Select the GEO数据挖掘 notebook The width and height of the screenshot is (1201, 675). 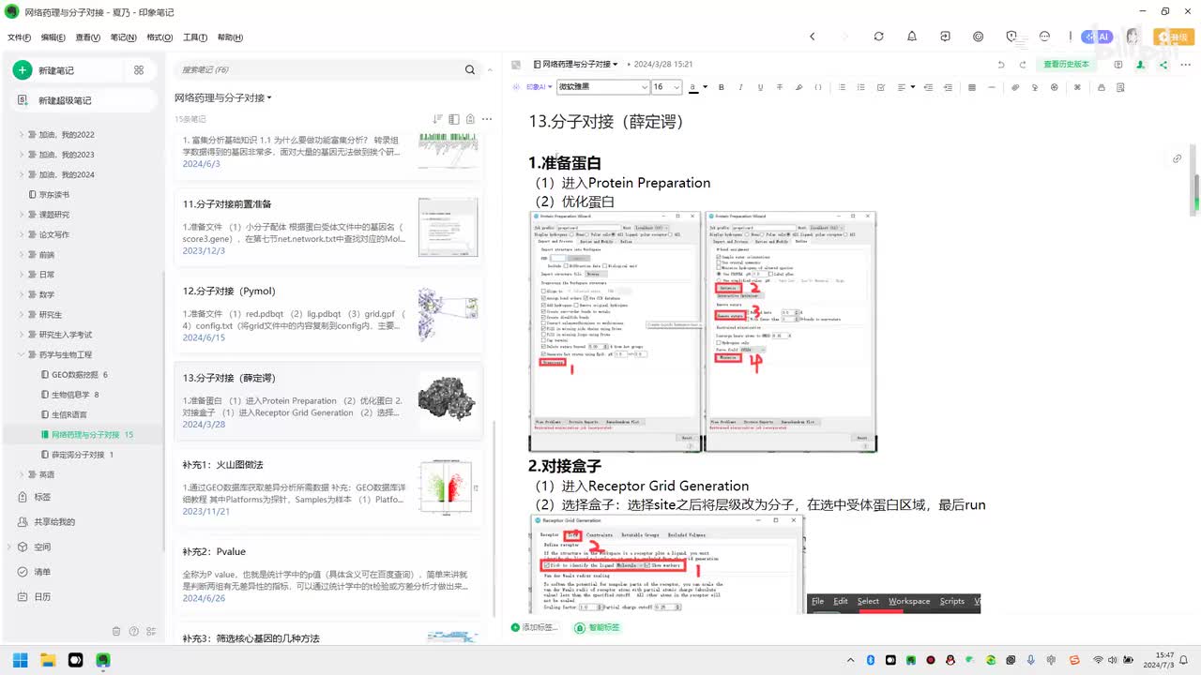coord(75,374)
